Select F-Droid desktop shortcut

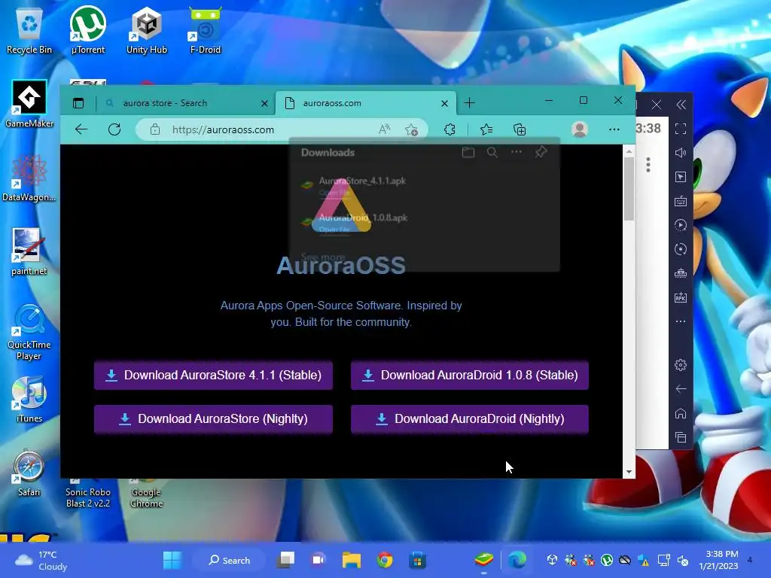coord(206,30)
